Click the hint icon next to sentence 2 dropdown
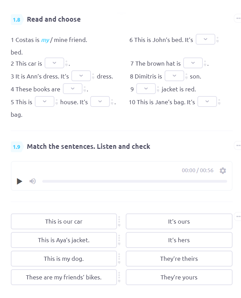 pos(67,63)
